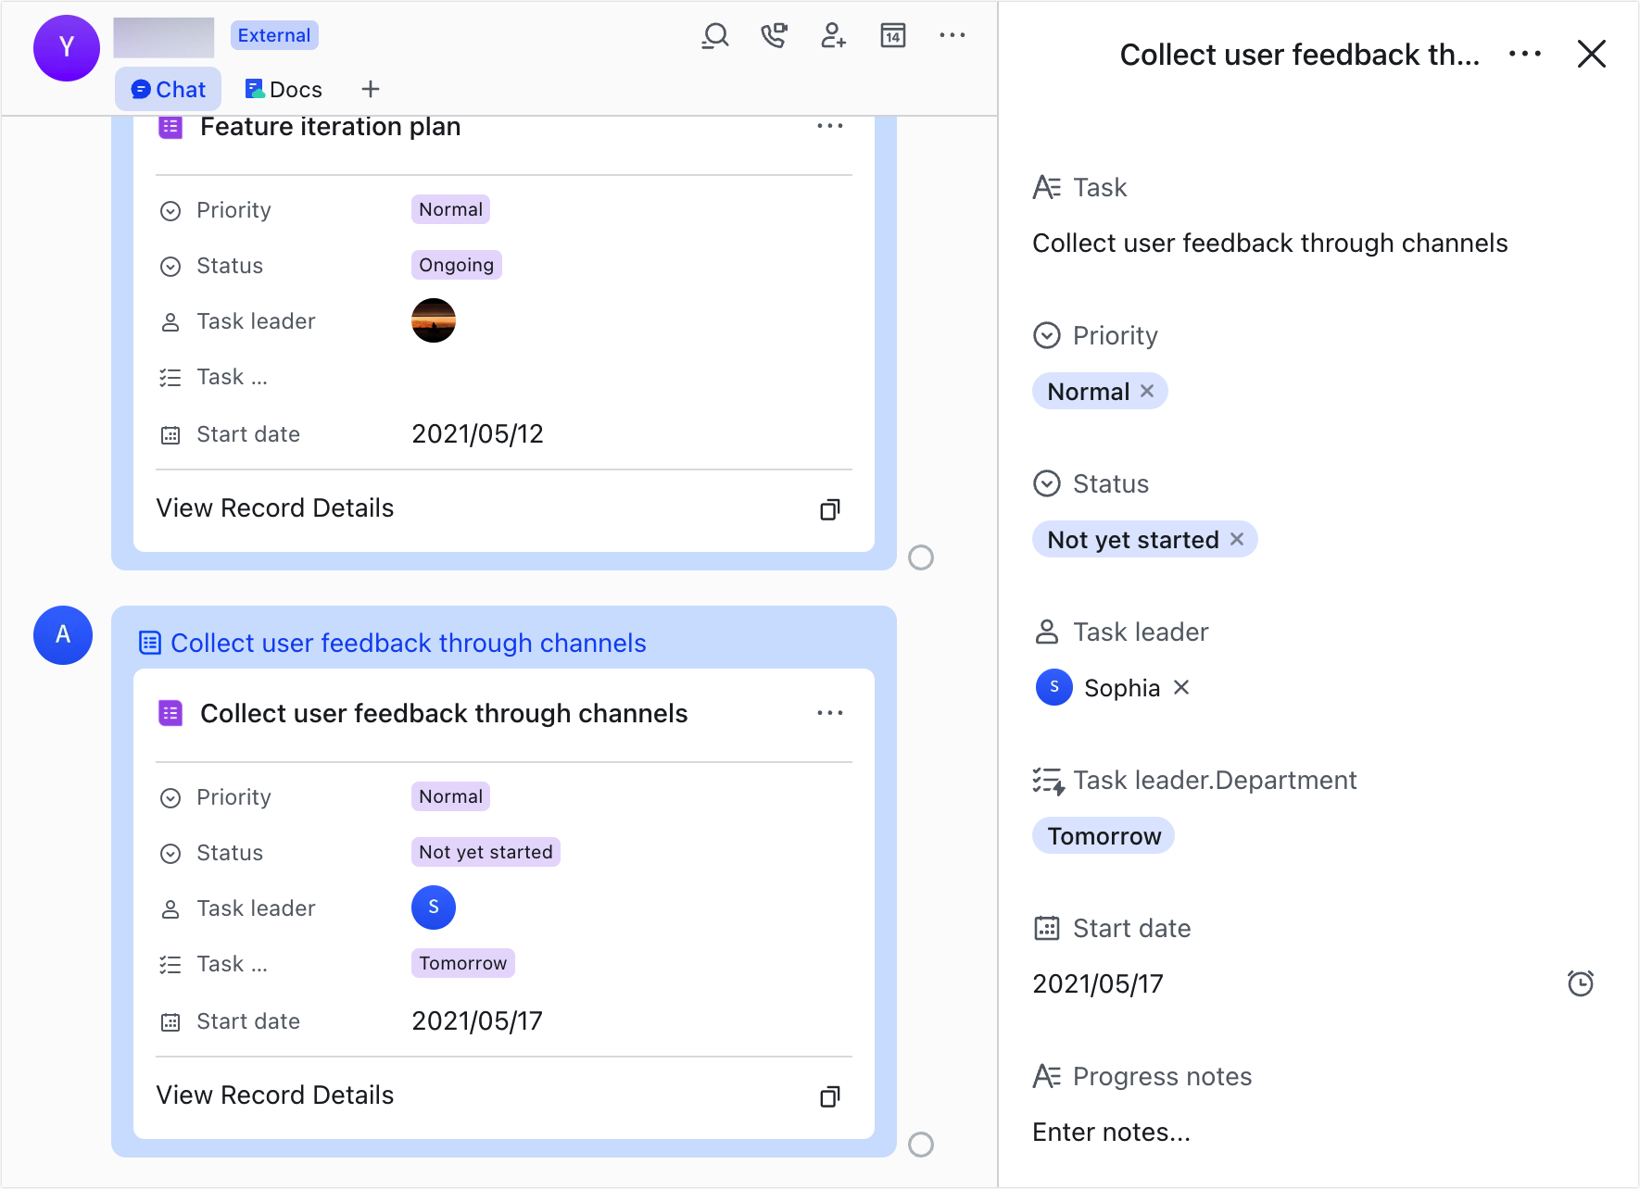Select circle beside Collect user feedback message

click(x=921, y=1145)
